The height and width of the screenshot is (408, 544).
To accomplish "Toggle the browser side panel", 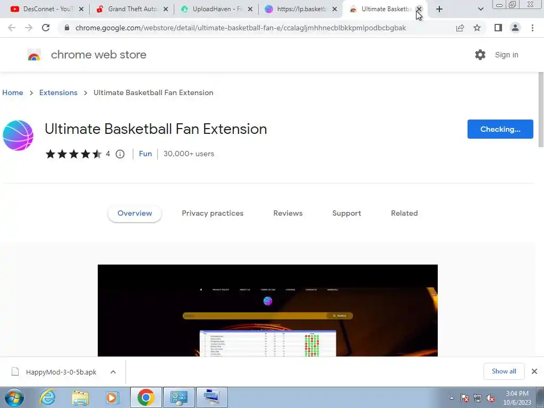I will pyautogui.click(x=498, y=28).
